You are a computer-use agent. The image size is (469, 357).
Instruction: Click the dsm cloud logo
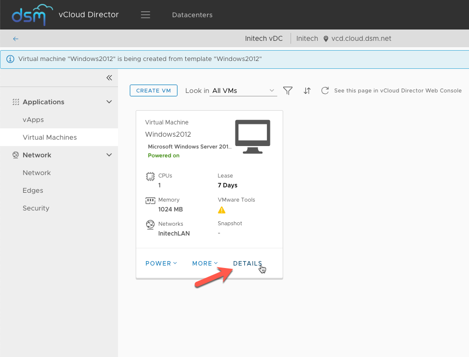click(x=32, y=15)
